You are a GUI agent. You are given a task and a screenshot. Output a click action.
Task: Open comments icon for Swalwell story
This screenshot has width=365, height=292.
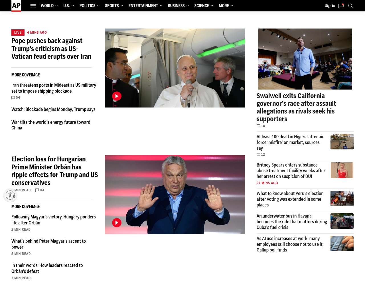pos(261,126)
